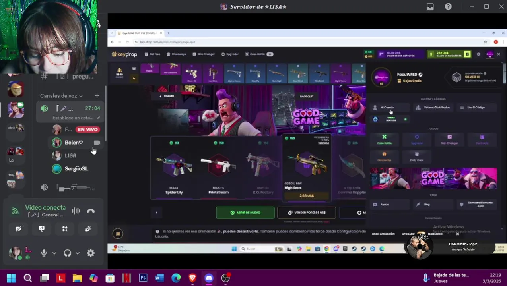
Task: Click own avatar in Discord user panel
Action: 16,253
